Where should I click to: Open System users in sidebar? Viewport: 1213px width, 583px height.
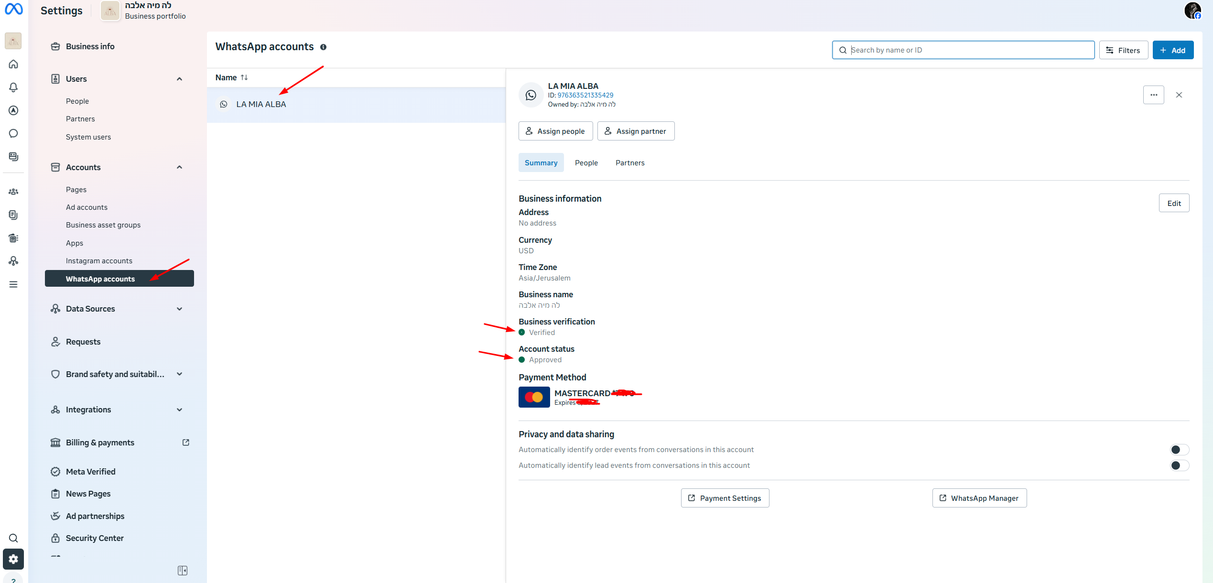pyautogui.click(x=88, y=137)
